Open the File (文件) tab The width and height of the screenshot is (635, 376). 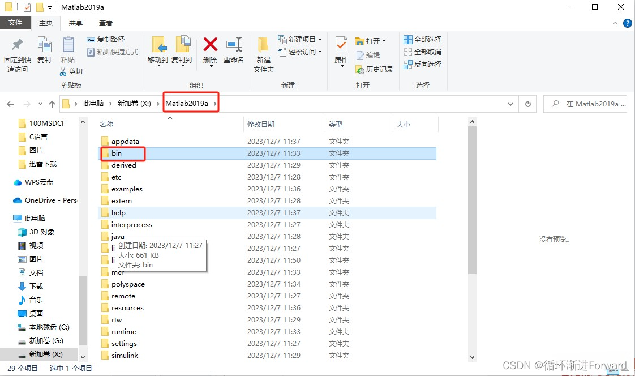15,23
